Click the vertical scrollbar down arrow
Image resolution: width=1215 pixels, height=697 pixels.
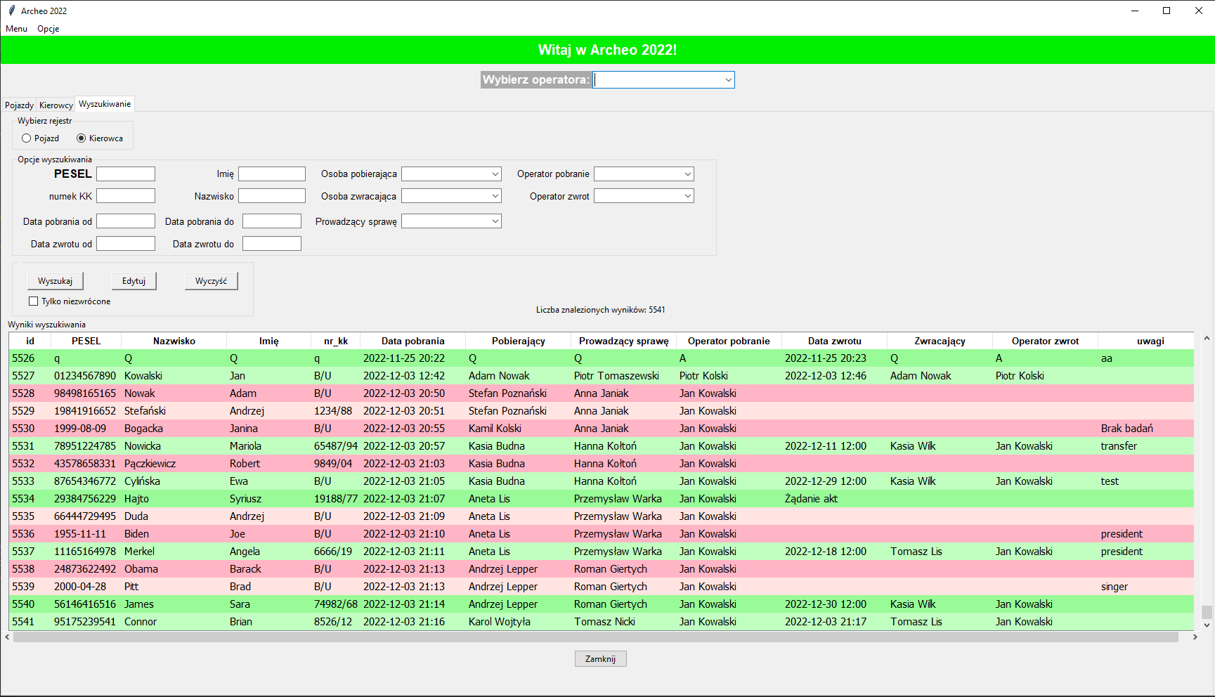point(1207,625)
